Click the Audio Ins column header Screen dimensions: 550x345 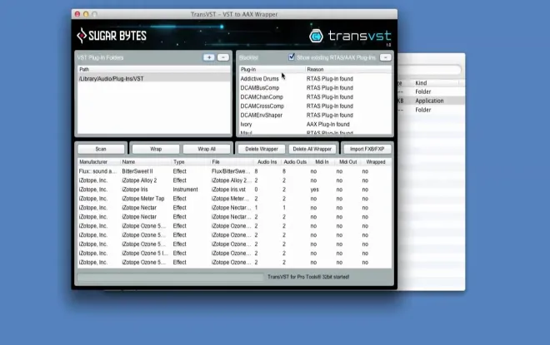click(x=267, y=162)
